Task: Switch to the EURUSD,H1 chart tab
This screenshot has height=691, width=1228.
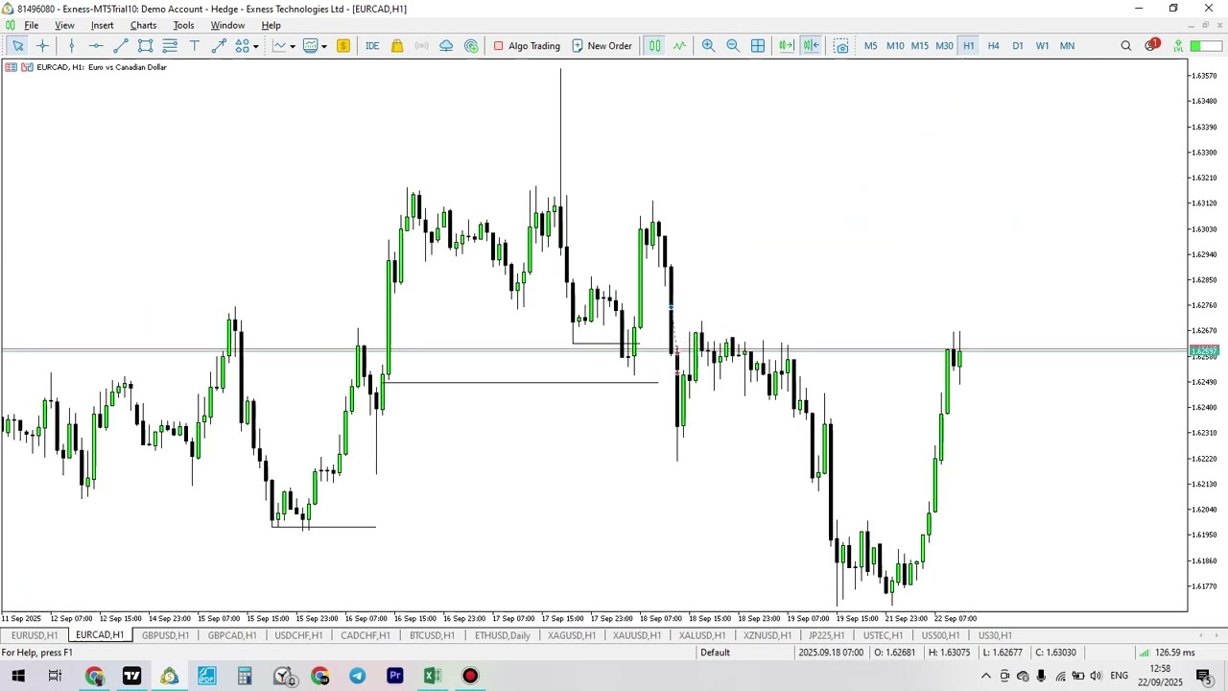Action: [x=35, y=635]
